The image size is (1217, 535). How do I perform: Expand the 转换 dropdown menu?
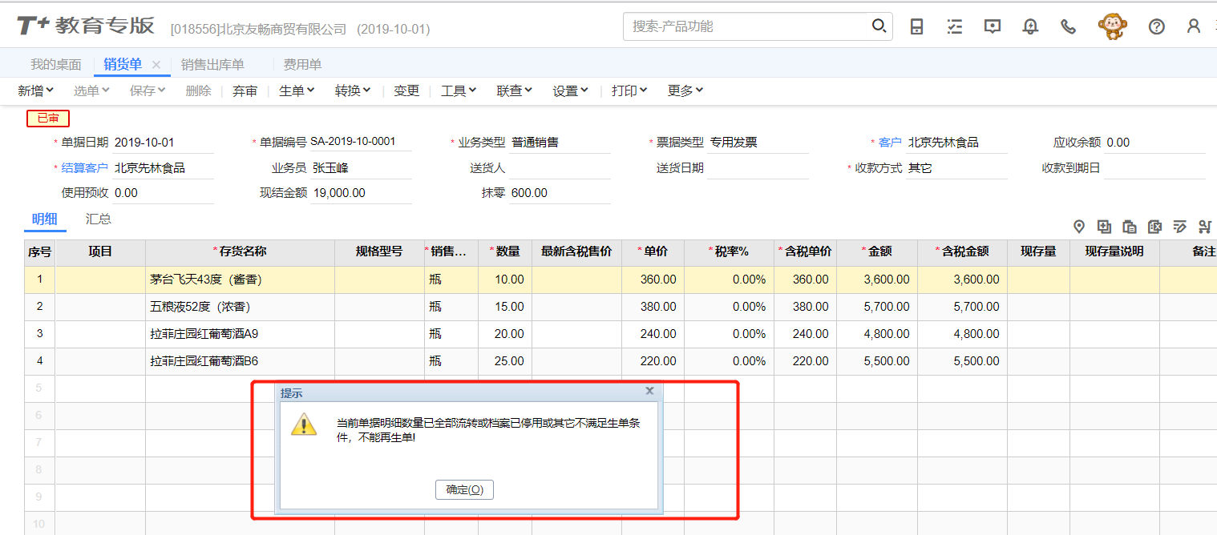tap(353, 91)
